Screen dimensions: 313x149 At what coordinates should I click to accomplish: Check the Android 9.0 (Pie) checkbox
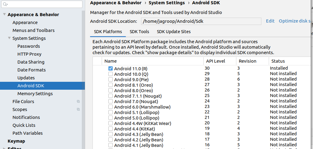point(110,79)
